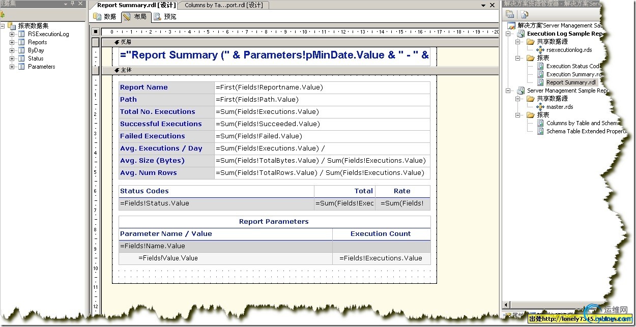
Task: Select the =First(Fields!Reportname.Value) cell
Action: point(322,87)
